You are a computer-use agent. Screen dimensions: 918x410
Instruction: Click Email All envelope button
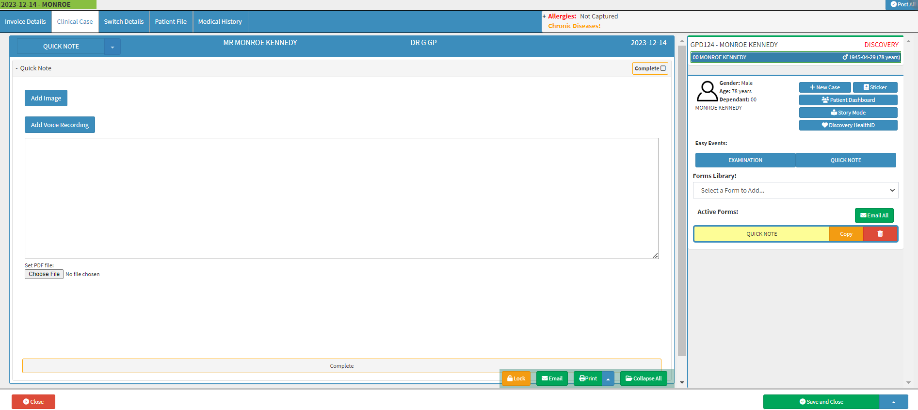[x=874, y=215]
